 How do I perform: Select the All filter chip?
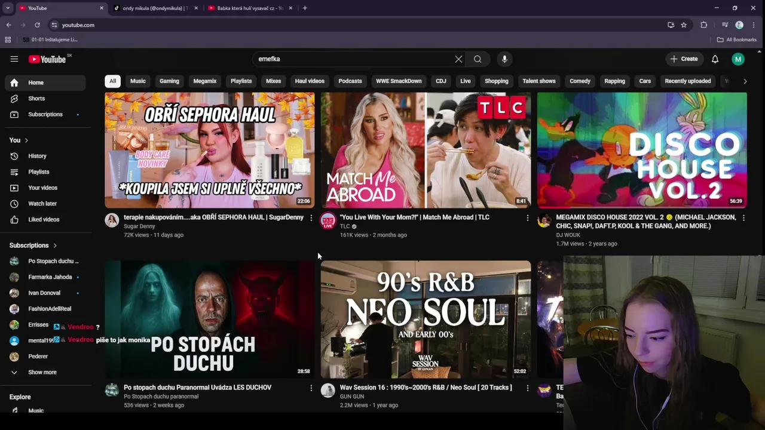point(112,81)
